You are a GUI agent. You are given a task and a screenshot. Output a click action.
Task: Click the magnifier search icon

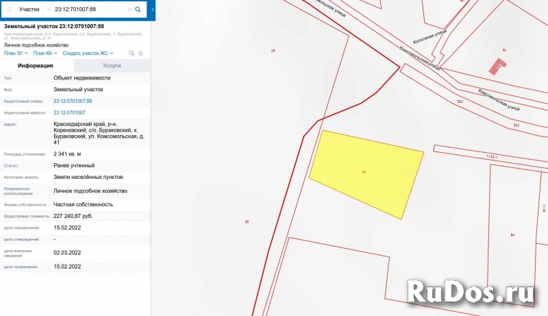(x=138, y=10)
